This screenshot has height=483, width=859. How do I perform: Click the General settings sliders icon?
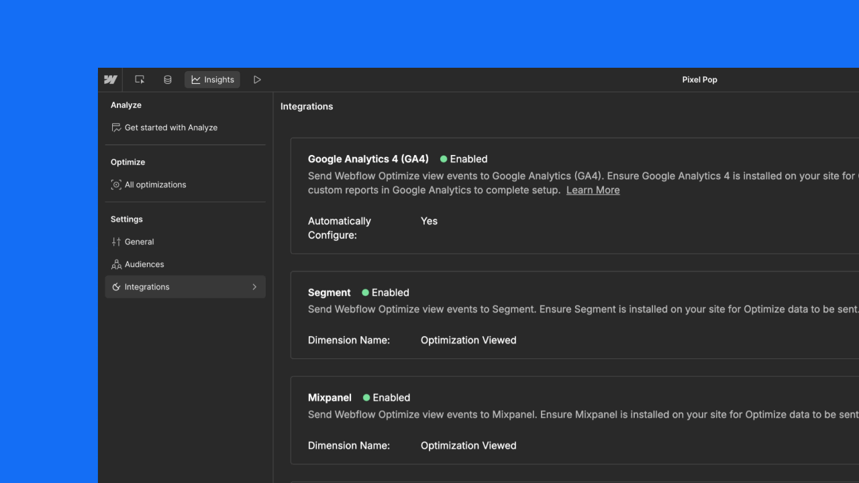[116, 241]
